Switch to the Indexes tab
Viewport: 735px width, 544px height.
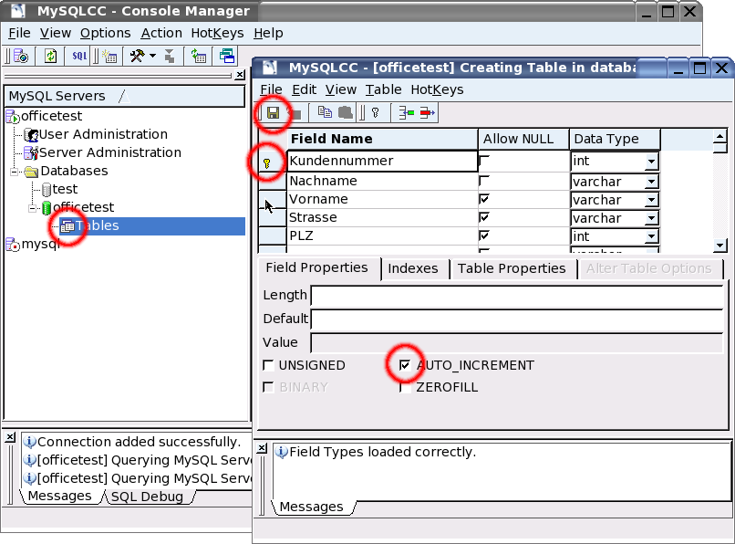(x=412, y=268)
